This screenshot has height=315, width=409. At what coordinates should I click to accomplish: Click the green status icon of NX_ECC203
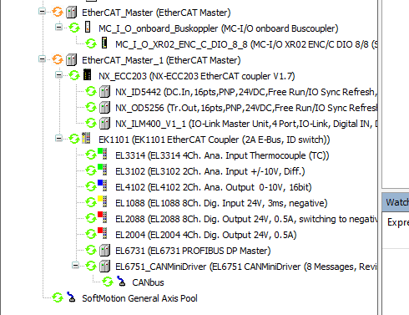point(74,75)
